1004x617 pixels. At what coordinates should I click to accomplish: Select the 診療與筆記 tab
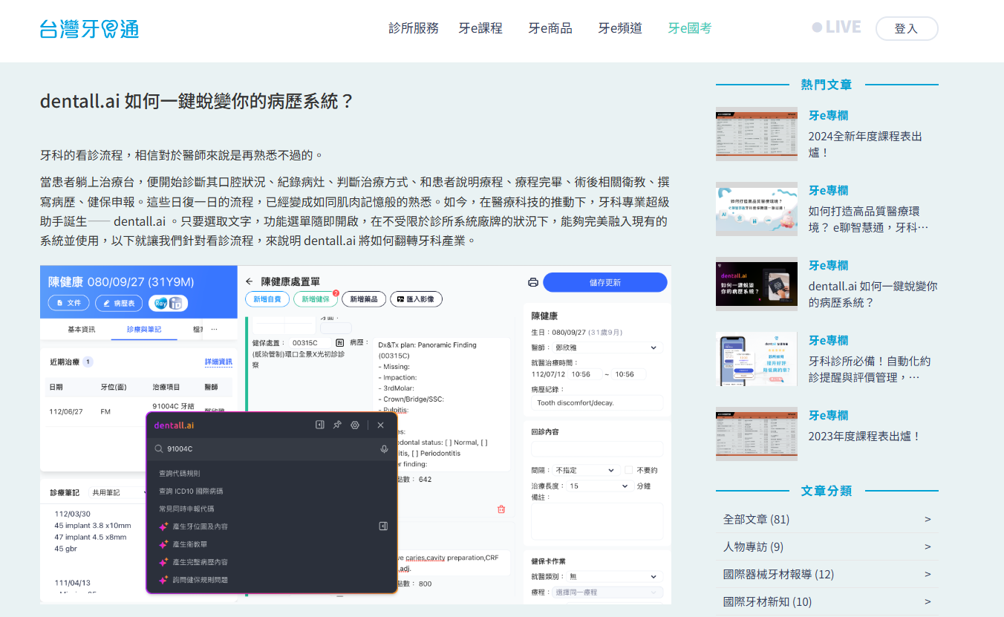(x=144, y=329)
